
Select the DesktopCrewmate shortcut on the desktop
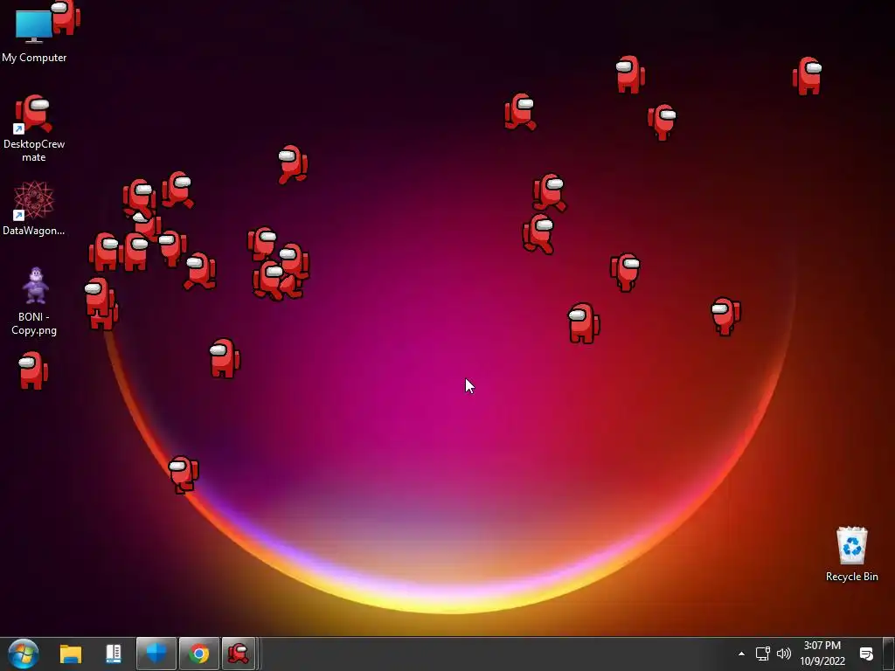tap(34, 128)
